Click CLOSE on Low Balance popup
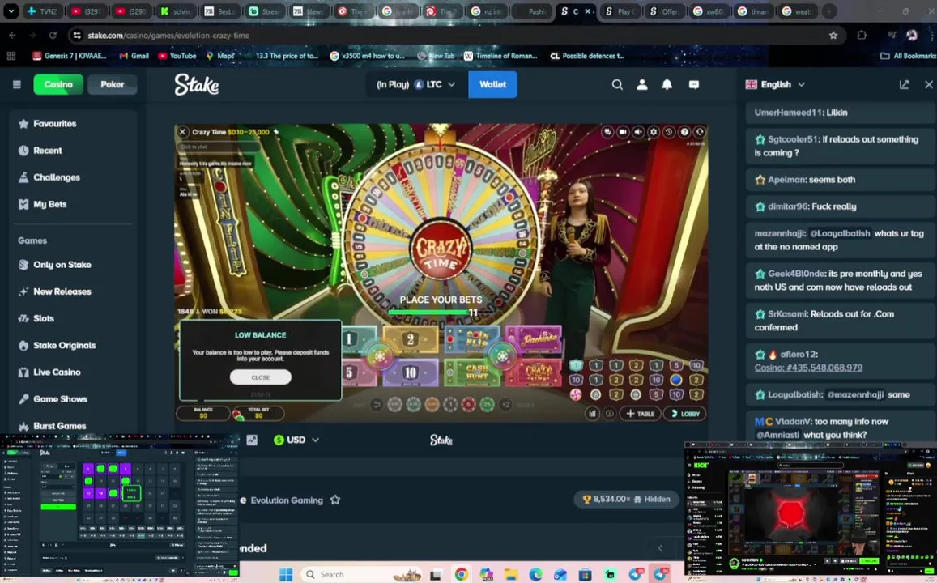Image resolution: width=937 pixels, height=583 pixels. click(x=261, y=377)
